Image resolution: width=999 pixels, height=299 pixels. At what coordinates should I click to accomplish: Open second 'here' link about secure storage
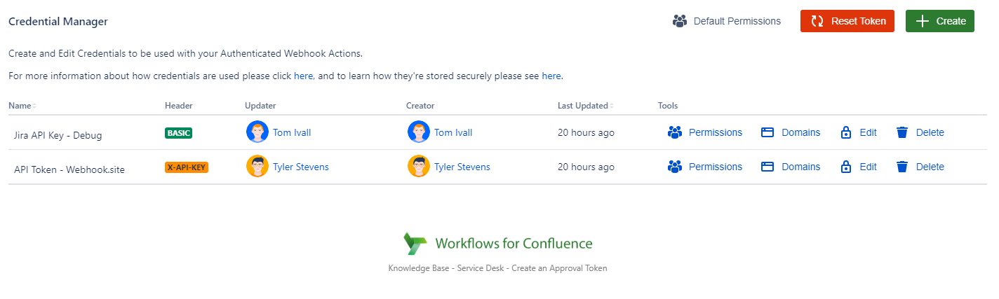(x=551, y=76)
